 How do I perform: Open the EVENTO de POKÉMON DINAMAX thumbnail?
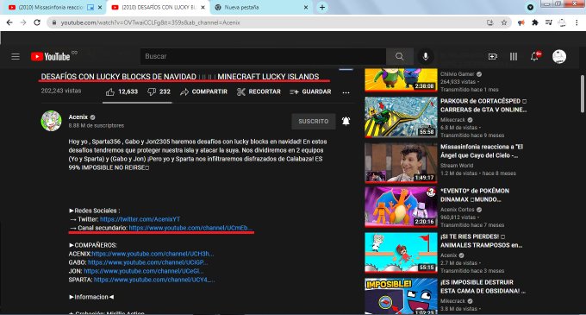pyautogui.click(x=401, y=207)
